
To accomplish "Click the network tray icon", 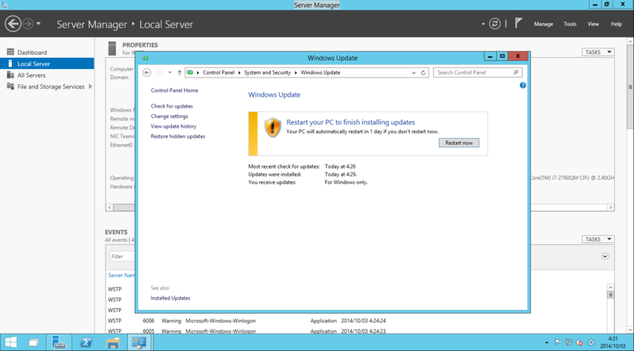I will coord(569,342).
